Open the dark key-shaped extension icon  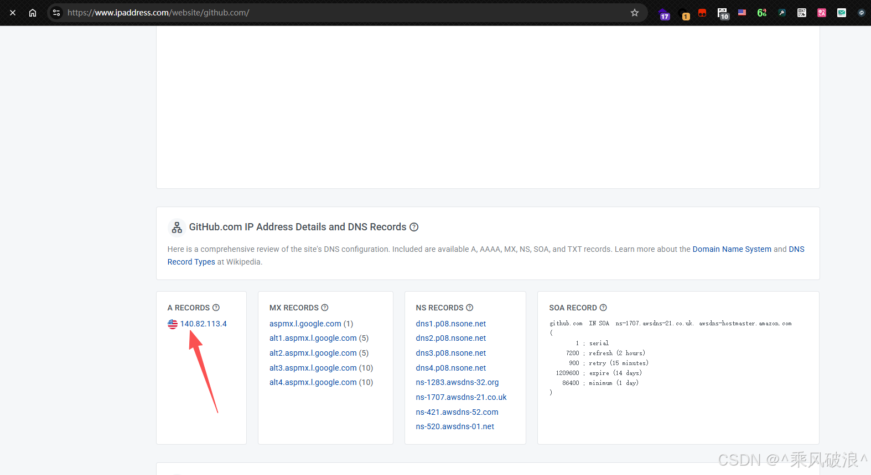pos(782,13)
